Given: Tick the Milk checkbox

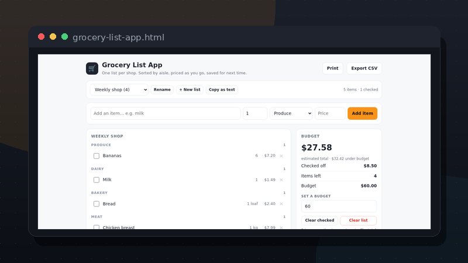Looking at the screenshot, I should coord(97,180).
